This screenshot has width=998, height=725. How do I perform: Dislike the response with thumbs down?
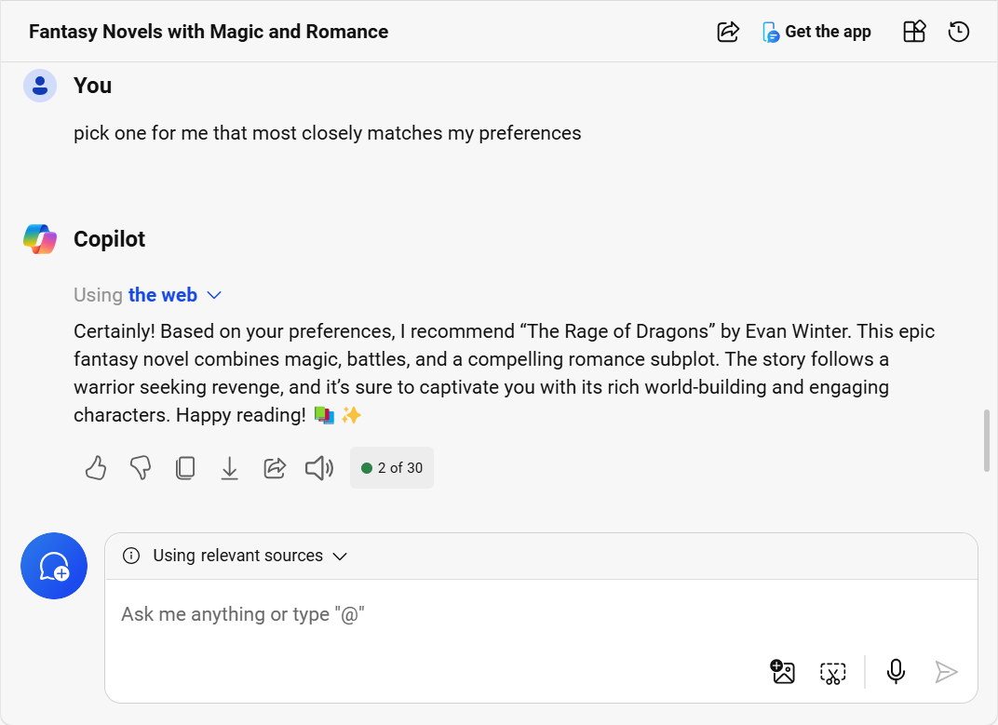point(141,468)
